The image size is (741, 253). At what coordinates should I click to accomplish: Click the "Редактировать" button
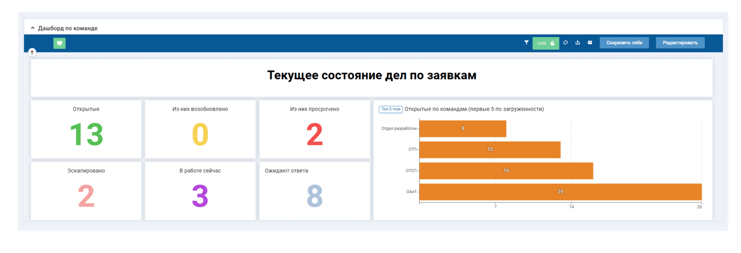pyautogui.click(x=680, y=43)
